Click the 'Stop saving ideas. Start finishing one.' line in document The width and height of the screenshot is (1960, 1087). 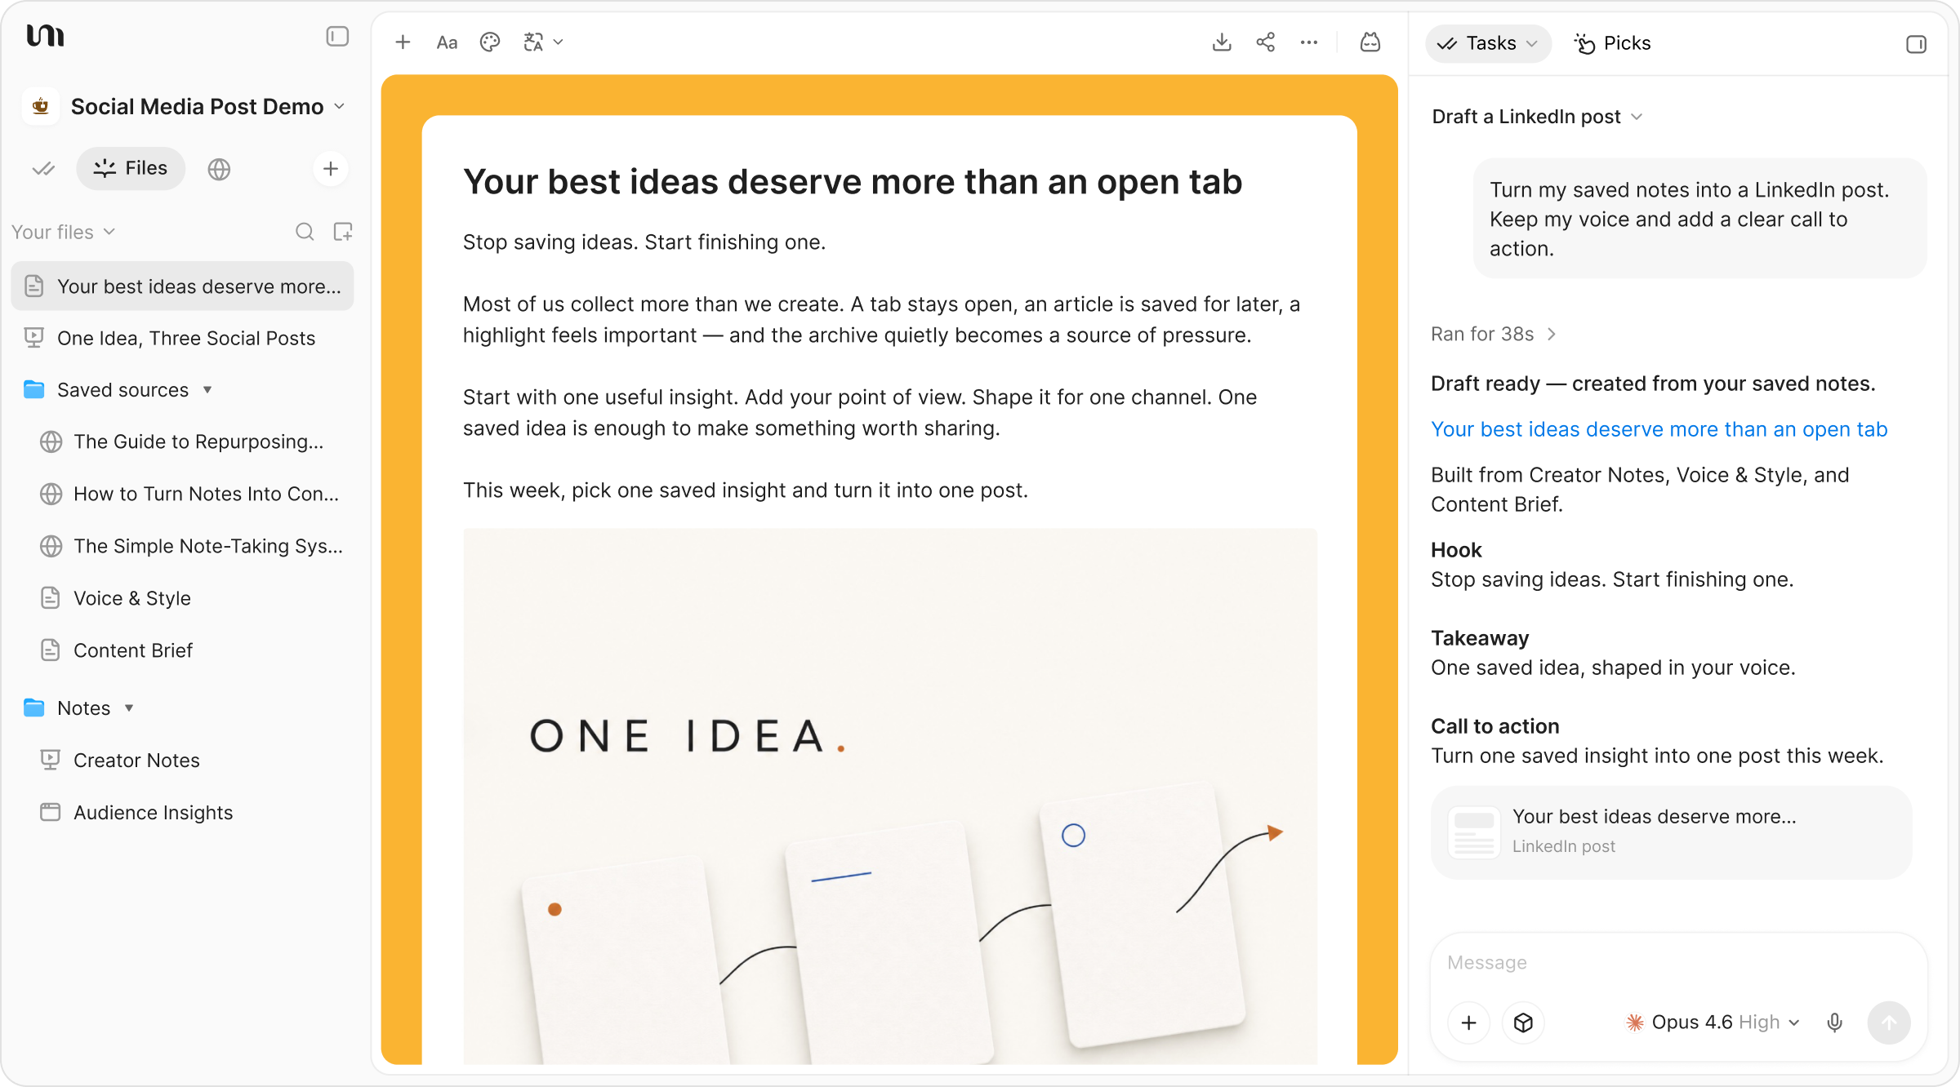tap(644, 242)
